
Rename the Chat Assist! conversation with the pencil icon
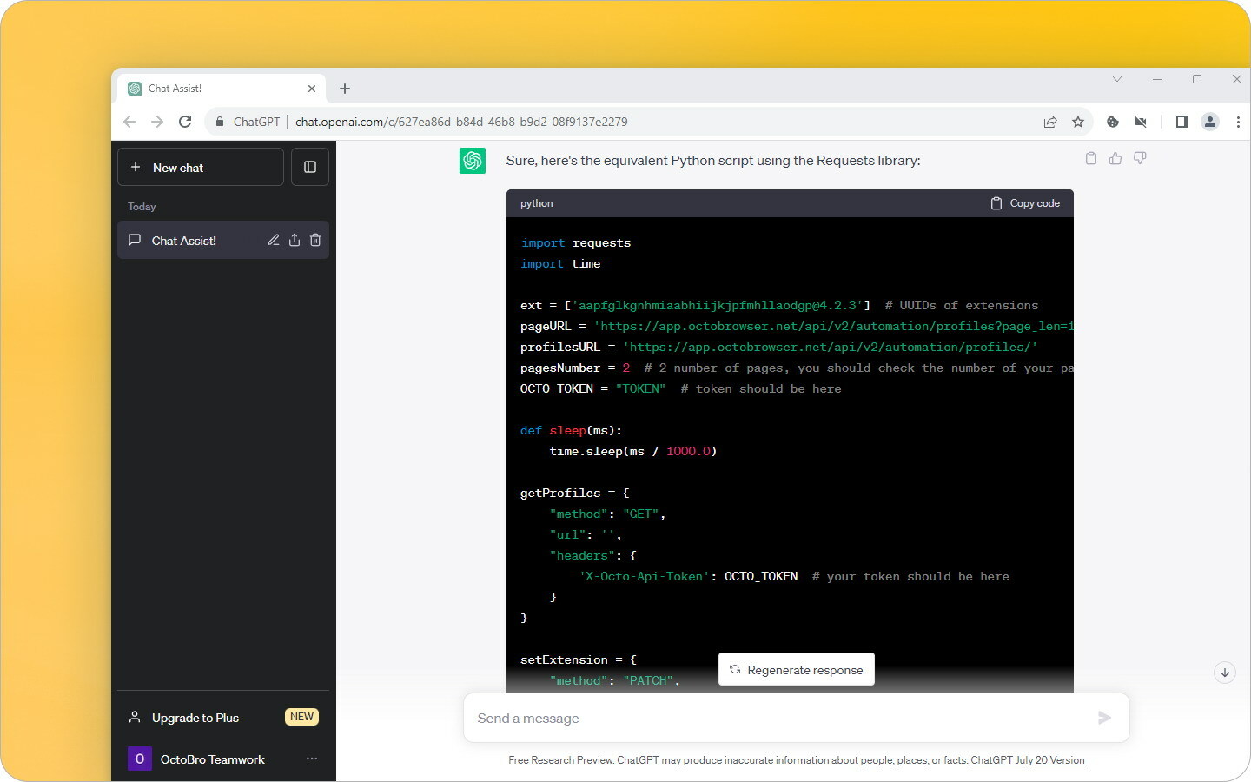click(x=273, y=240)
